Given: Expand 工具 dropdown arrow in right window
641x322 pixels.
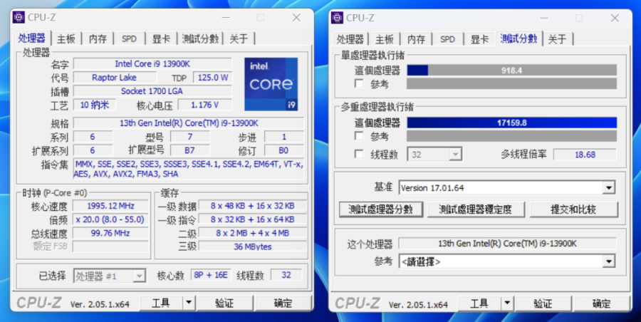Looking at the screenshot, I should (507, 303).
